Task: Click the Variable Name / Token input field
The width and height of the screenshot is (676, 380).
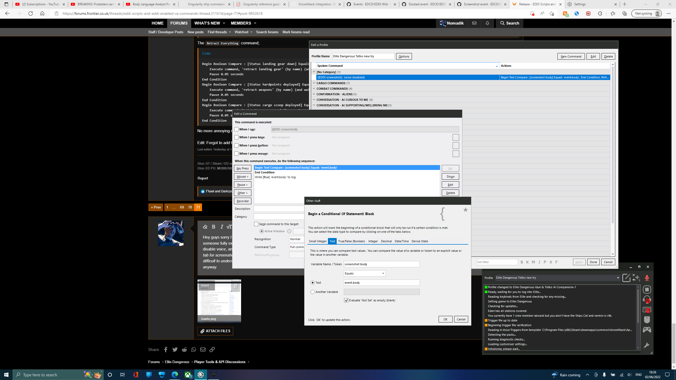Action: click(382, 264)
